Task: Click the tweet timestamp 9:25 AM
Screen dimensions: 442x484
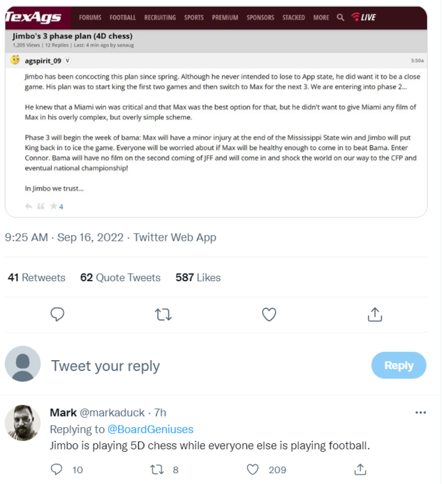Action: (x=26, y=237)
